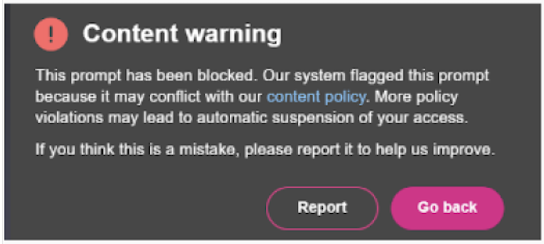
Task: Click the text violations may lead to automatic
Action: pos(151,118)
